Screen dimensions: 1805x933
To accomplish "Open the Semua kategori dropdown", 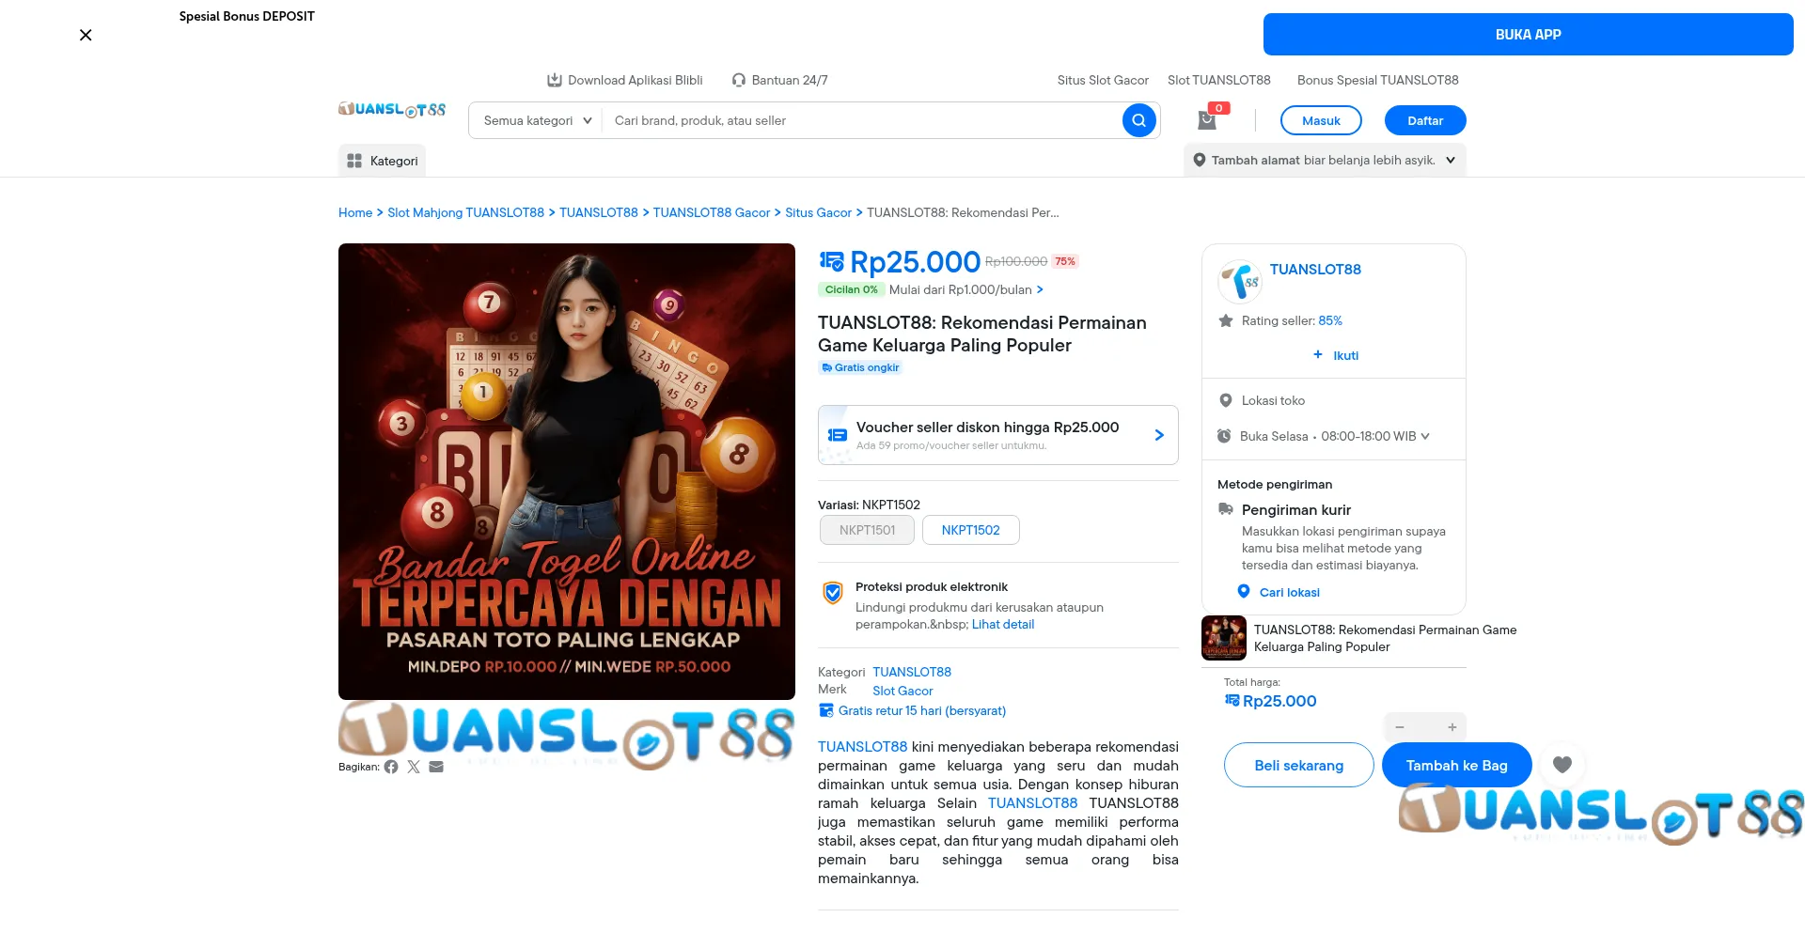I will [534, 120].
